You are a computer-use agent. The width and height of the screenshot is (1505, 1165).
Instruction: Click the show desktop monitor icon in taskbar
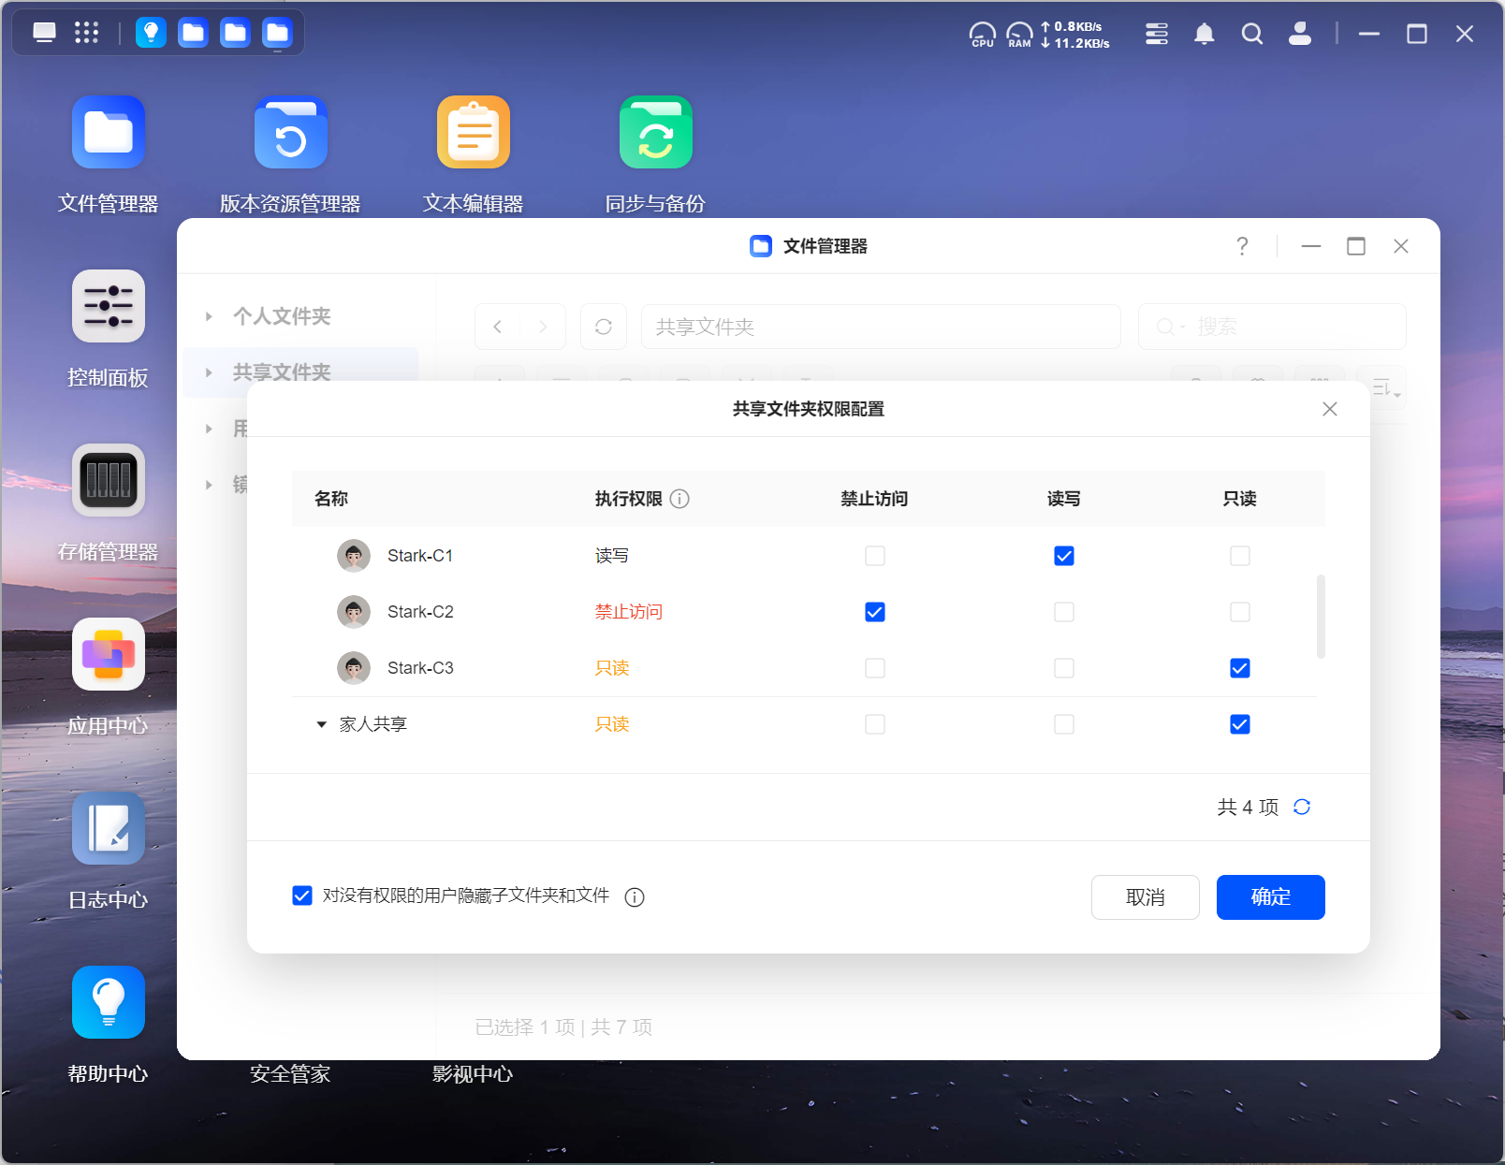44,33
